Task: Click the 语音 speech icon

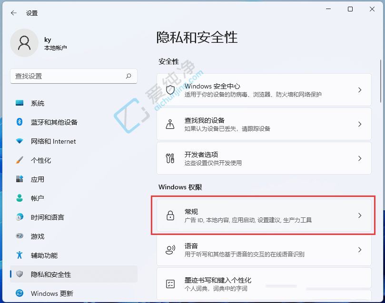Action: tap(170, 250)
